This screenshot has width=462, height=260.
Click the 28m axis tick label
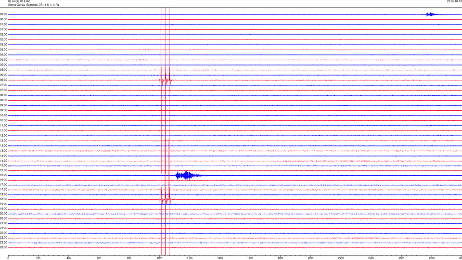coord(432,258)
